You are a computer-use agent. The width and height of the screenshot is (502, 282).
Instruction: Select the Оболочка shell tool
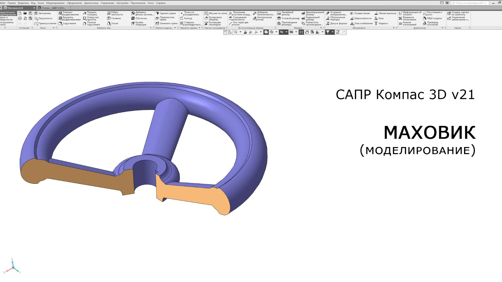coord(139,18)
